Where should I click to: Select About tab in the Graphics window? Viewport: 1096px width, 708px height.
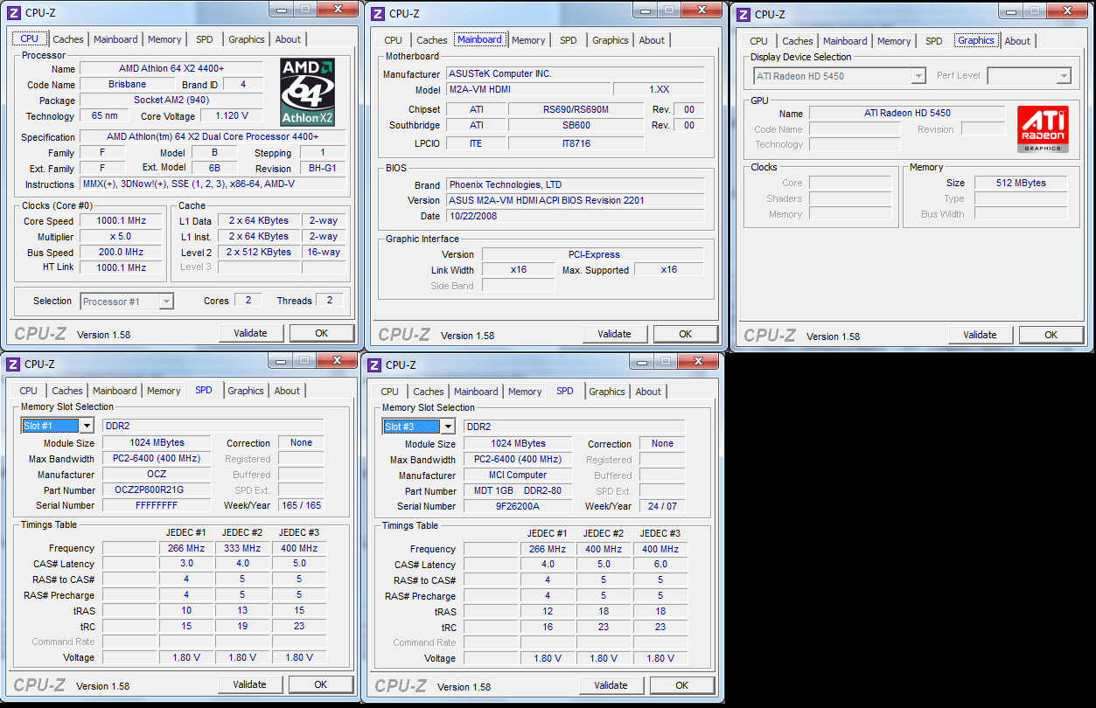[x=1017, y=41]
